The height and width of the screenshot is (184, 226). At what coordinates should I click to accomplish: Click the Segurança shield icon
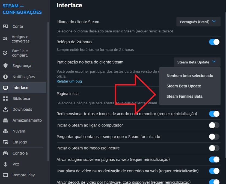5,65
